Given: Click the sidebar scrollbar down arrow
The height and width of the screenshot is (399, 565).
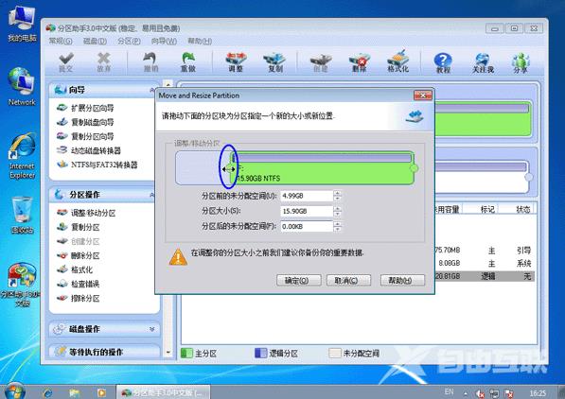Looking at the screenshot, I should [168, 352].
